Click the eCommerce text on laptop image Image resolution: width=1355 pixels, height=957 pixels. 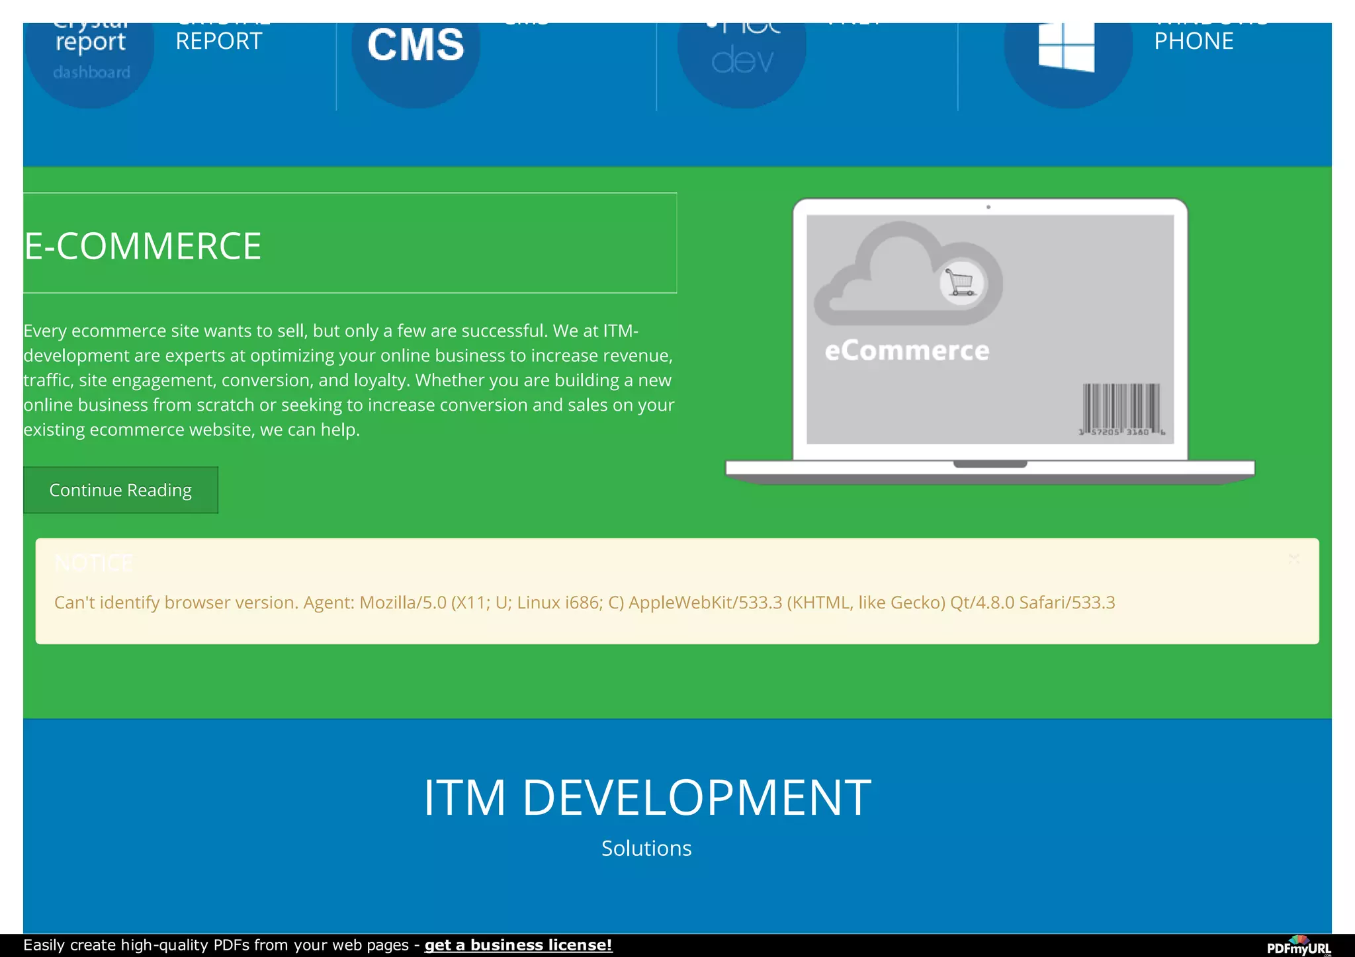pyautogui.click(x=906, y=351)
